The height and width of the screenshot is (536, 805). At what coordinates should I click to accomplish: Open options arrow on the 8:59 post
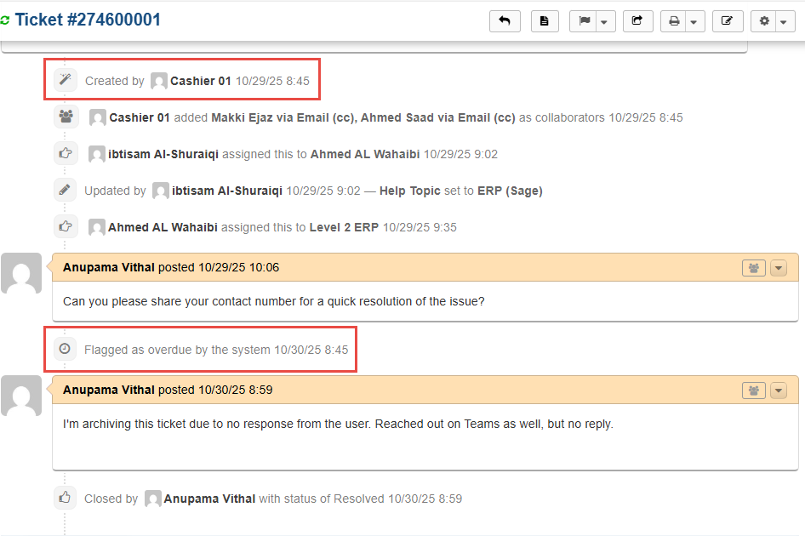[x=779, y=391]
